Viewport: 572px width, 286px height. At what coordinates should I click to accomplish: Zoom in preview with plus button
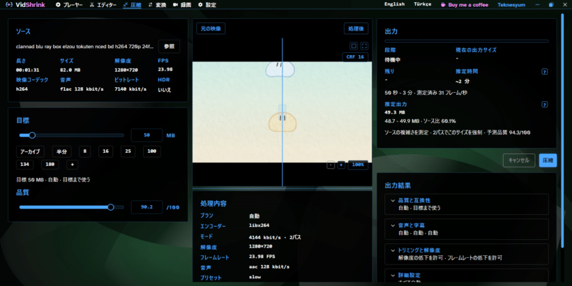click(341, 165)
